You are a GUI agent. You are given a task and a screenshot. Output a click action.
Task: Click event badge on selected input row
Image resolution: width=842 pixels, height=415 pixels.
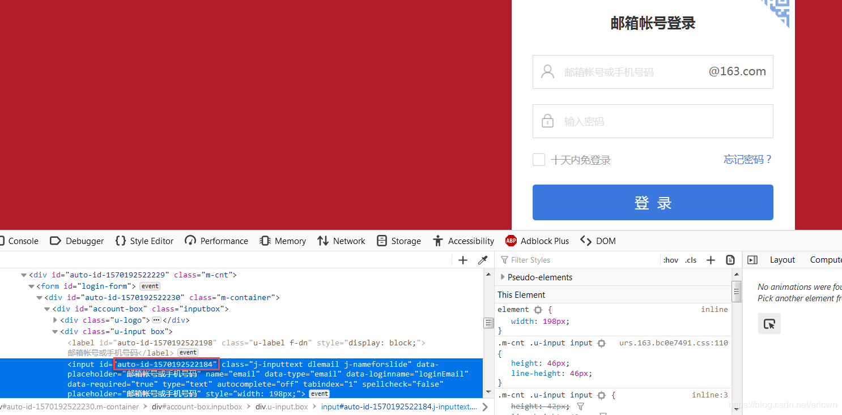319,393
